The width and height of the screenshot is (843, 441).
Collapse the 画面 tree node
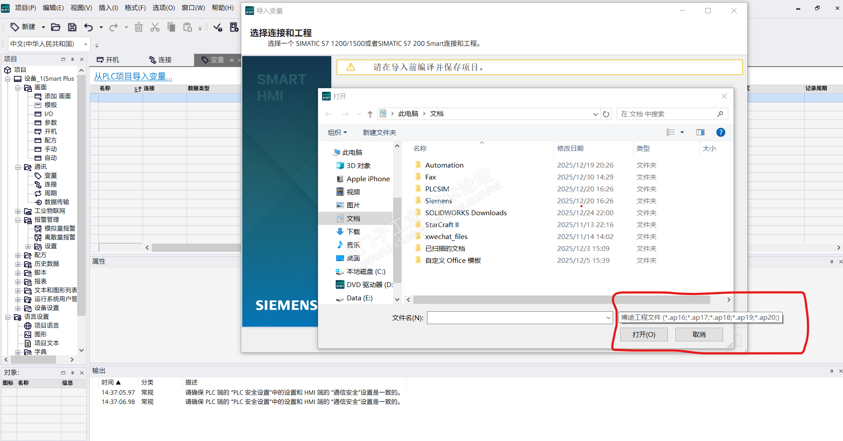tap(18, 88)
